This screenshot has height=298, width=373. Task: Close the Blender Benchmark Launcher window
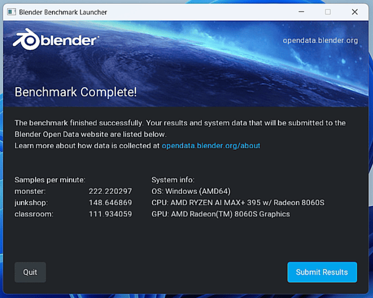(354, 12)
